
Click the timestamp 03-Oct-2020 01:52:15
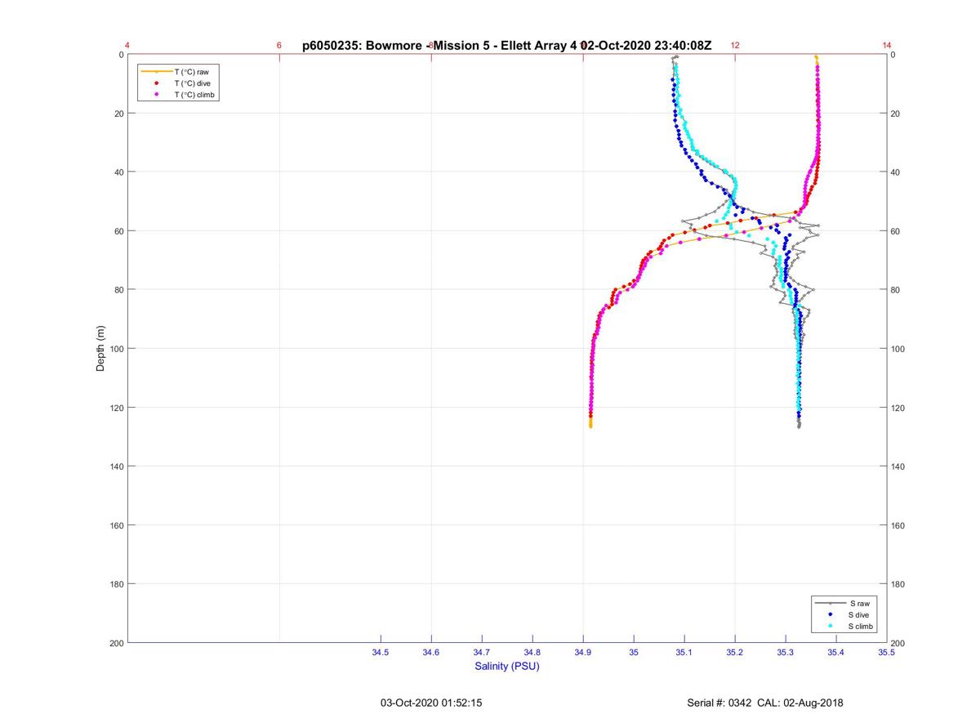[x=431, y=703]
